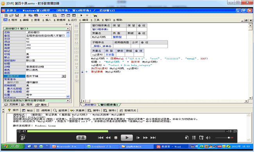Open the 插入 menu
The image size is (254, 152).
pyautogui.click(x=47, y=20)
